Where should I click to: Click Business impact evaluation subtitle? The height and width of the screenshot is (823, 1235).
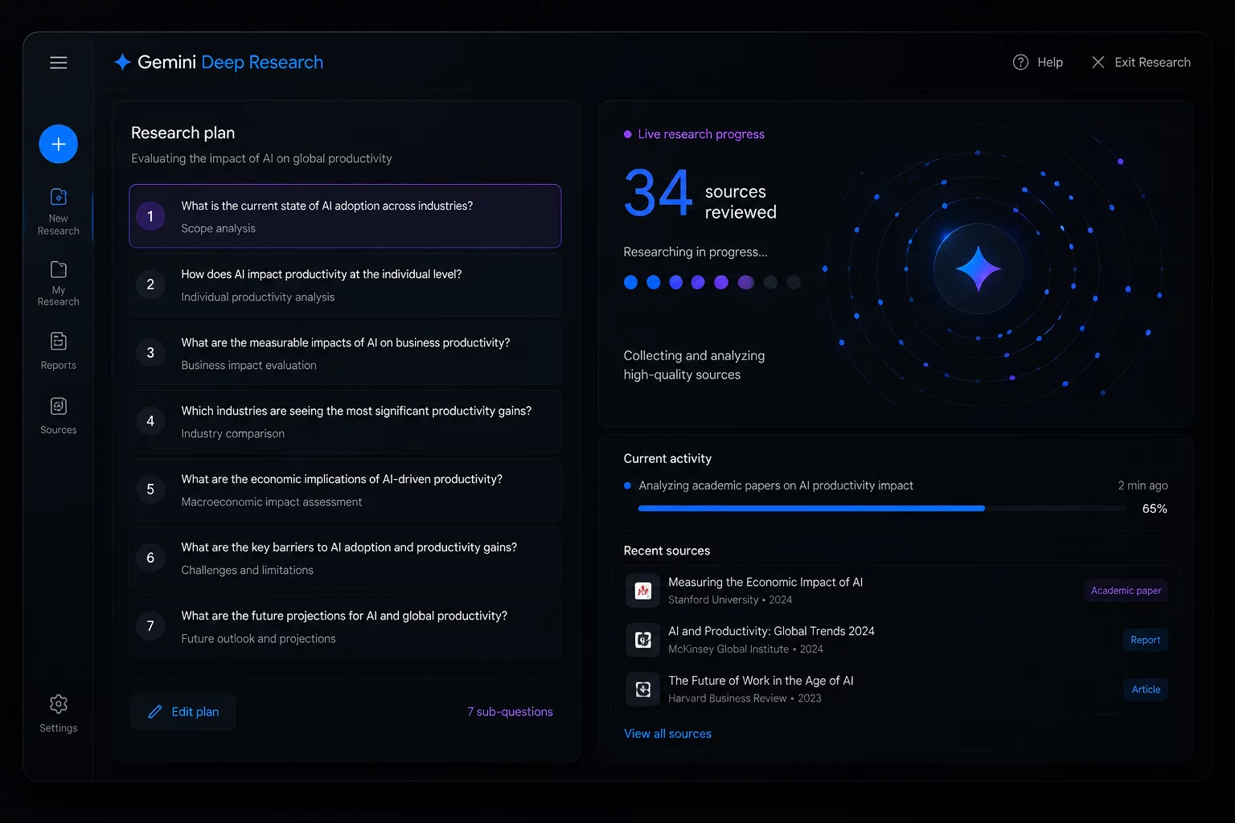(x=248, y=365)
